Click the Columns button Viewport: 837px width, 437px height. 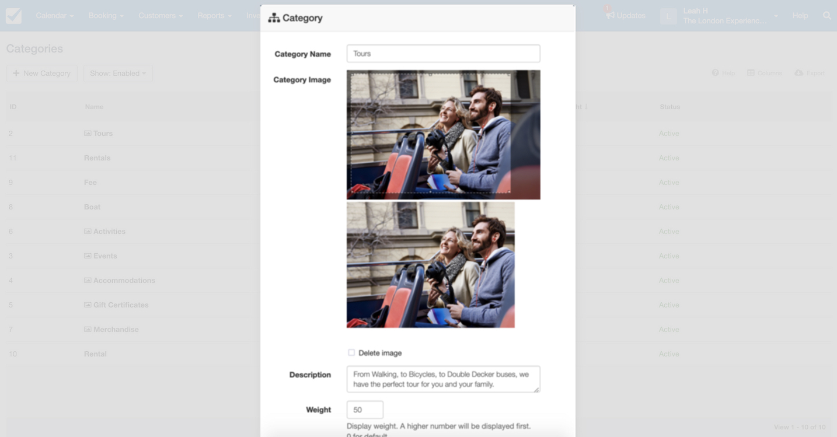coord(765,73)
